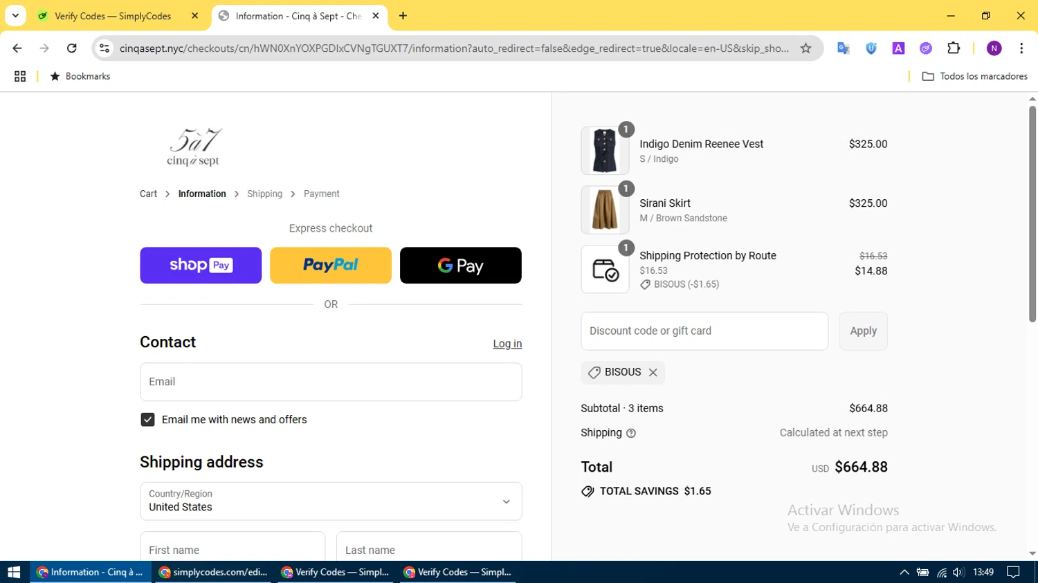
Task: Open Google Translate extension icon
Action: [x=843, y=48]
